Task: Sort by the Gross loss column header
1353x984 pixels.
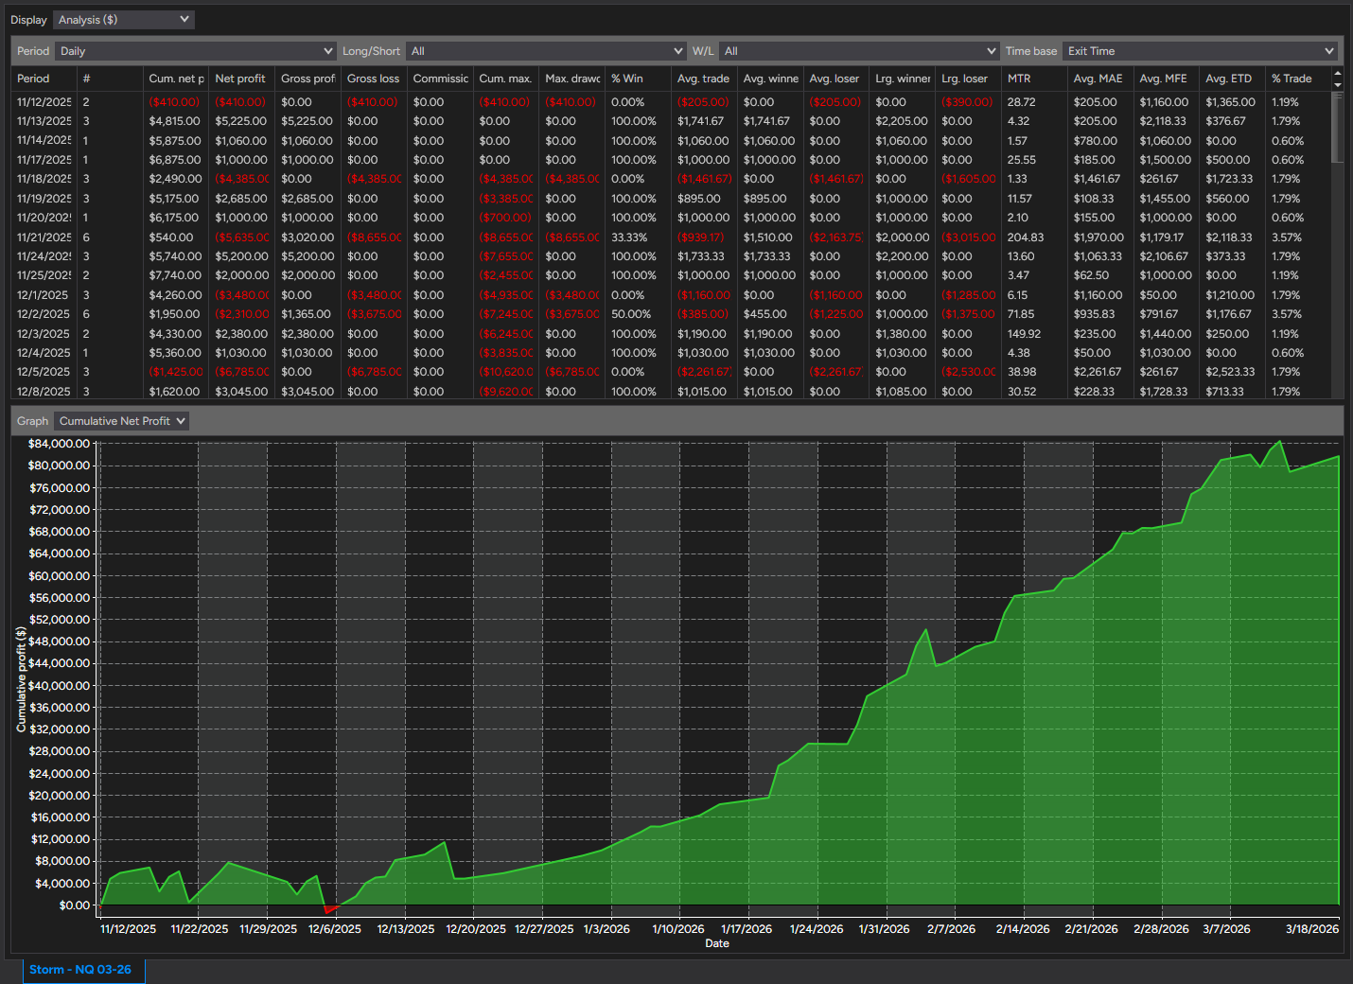Action: (x=374, y=79)
